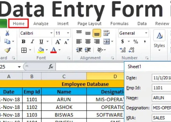Select cell containing 1102
This screenshot has width=171, height=122.
32,107
